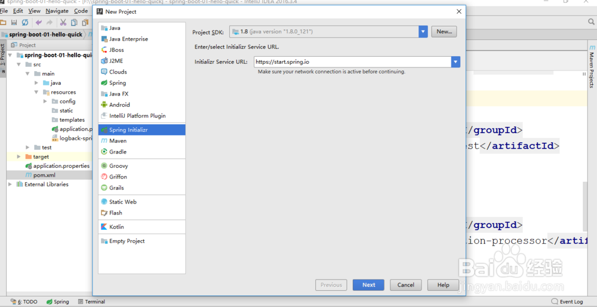The image size is (597, 307).
Task: Click the Cancel button
Action: point(405,285)
